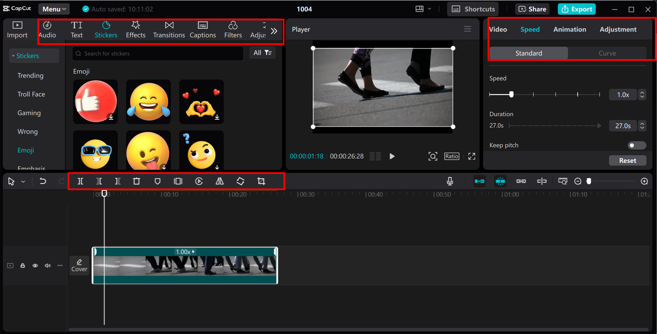Screen dimensions: 657x334
Task: Expand more media tabs with double-chevron
Action: coord(274,31)
